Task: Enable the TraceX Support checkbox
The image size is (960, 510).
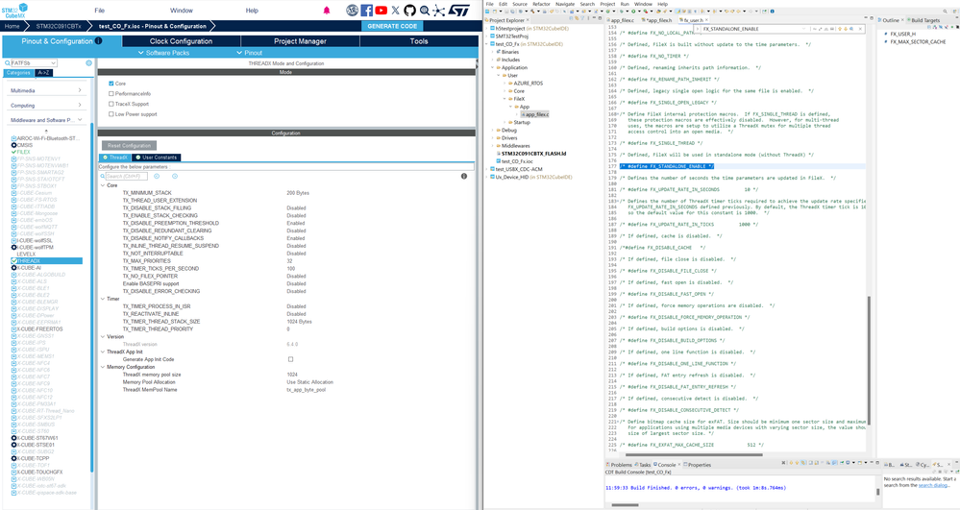Action: (x=111, y=104)
